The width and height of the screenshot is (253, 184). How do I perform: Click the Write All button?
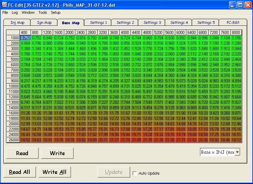point(55,172)
